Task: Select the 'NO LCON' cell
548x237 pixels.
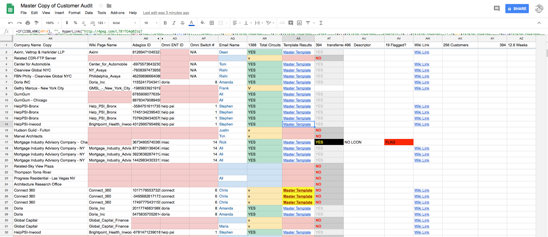Action: coord(364,142)
